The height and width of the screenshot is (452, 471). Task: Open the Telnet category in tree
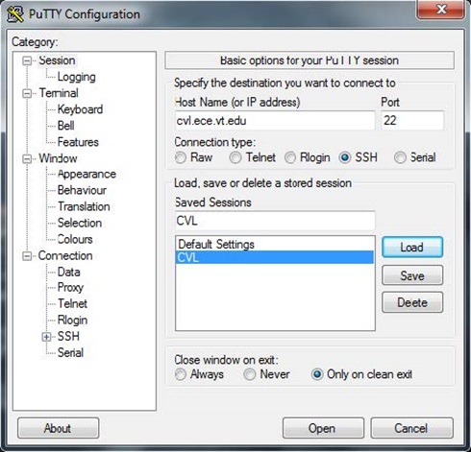tap(72, 304)
